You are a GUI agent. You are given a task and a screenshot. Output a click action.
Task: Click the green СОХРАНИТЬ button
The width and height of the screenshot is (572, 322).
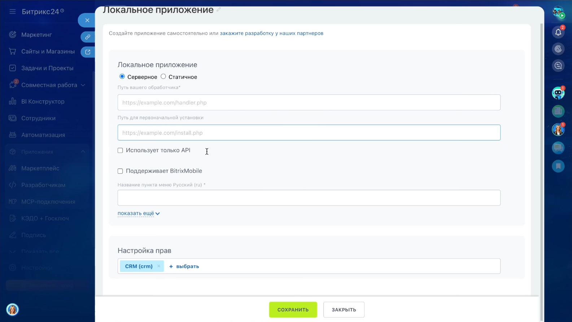click(x=293, y=310)
